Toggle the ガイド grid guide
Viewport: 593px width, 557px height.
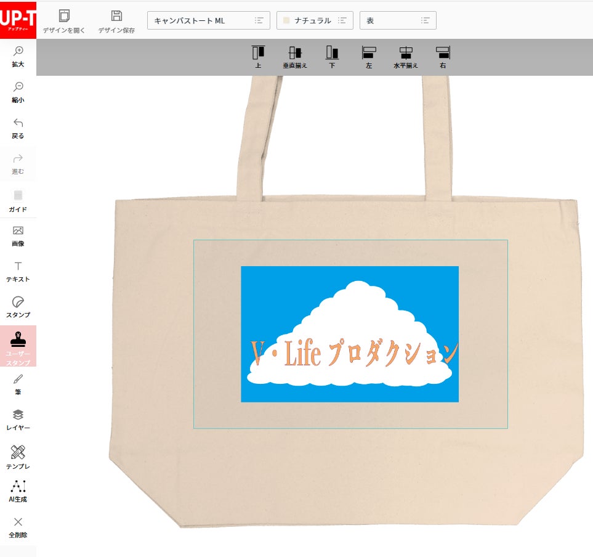(18, 200)
